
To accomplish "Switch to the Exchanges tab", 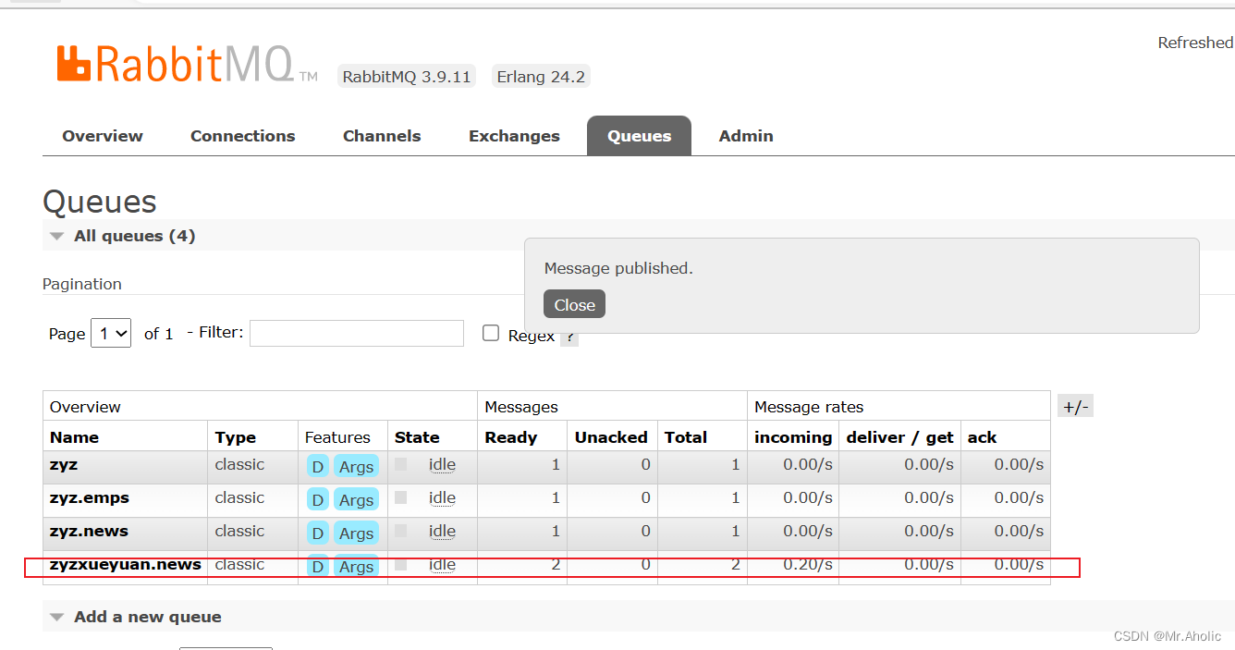I will 514,135.
